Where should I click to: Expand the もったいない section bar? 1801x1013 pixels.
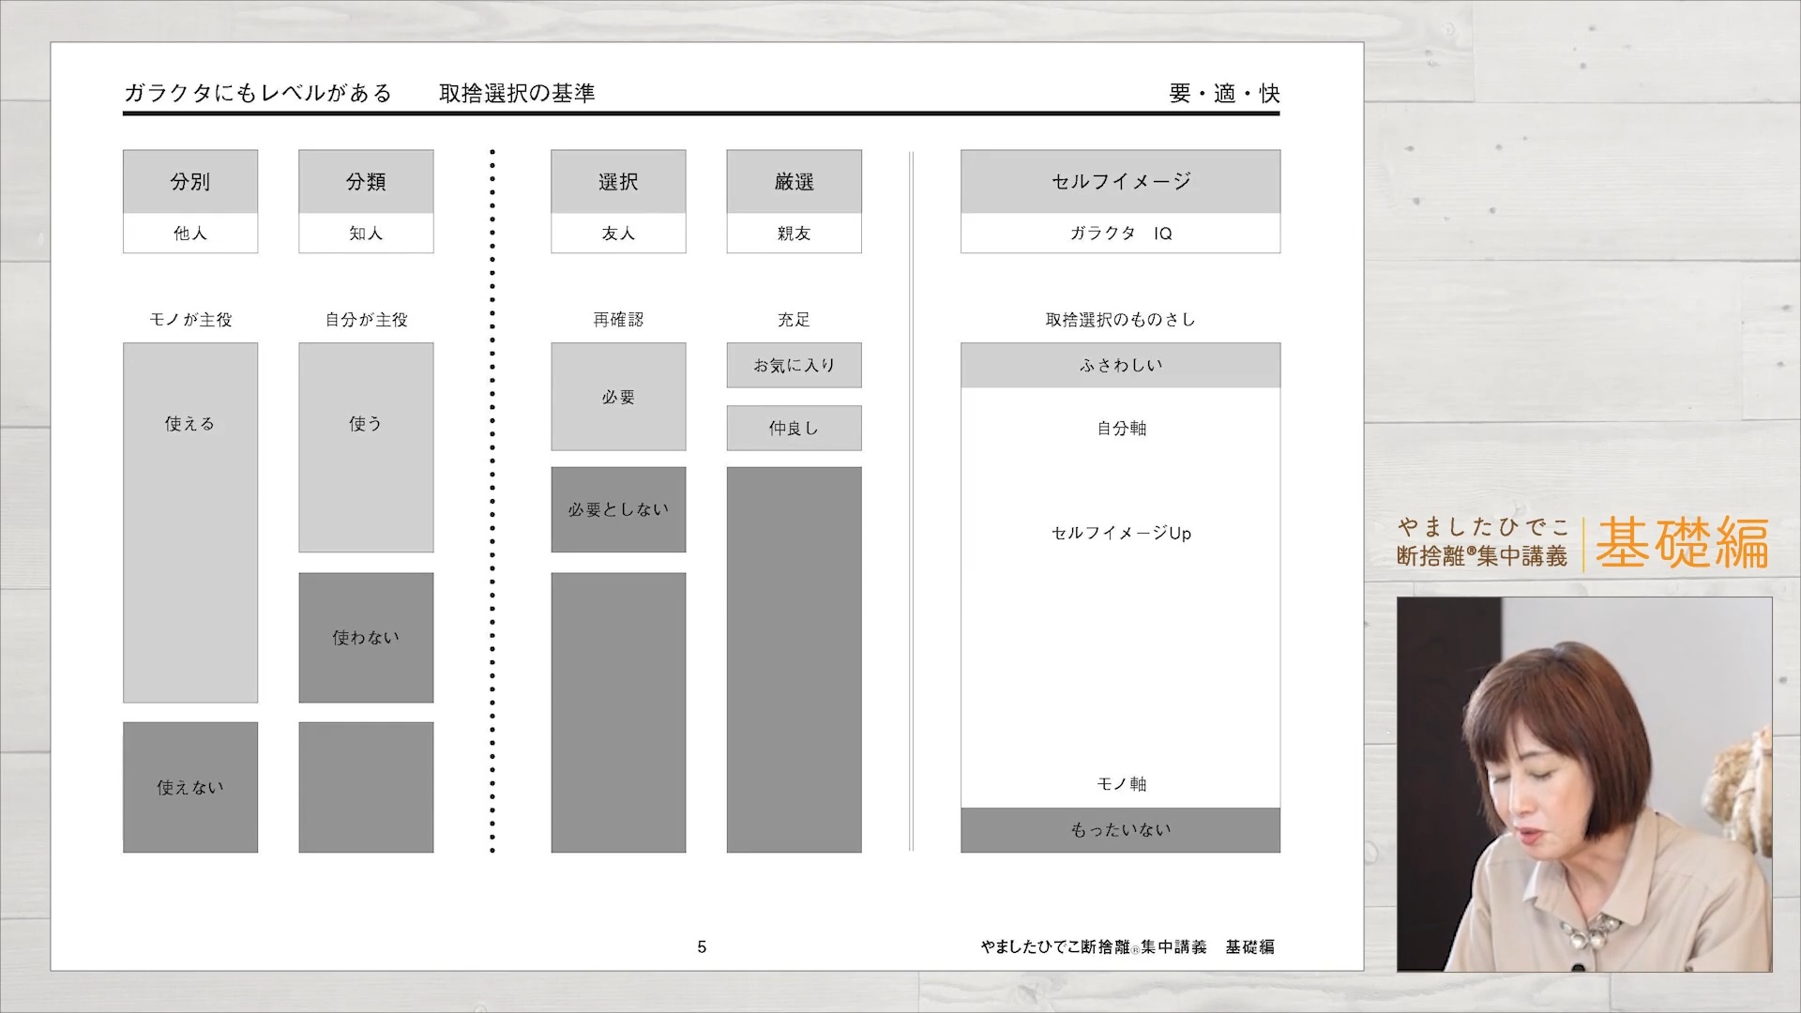1119,829
